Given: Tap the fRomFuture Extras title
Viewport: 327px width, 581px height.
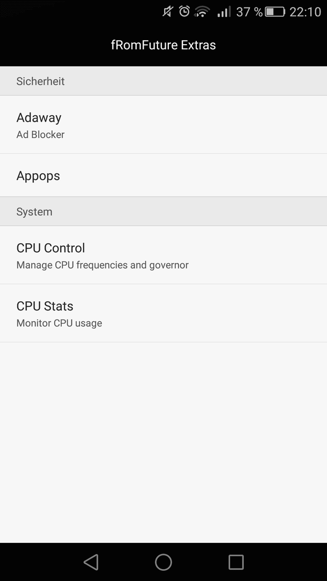Looking at the screenshot, I should (x=163, y=45).
